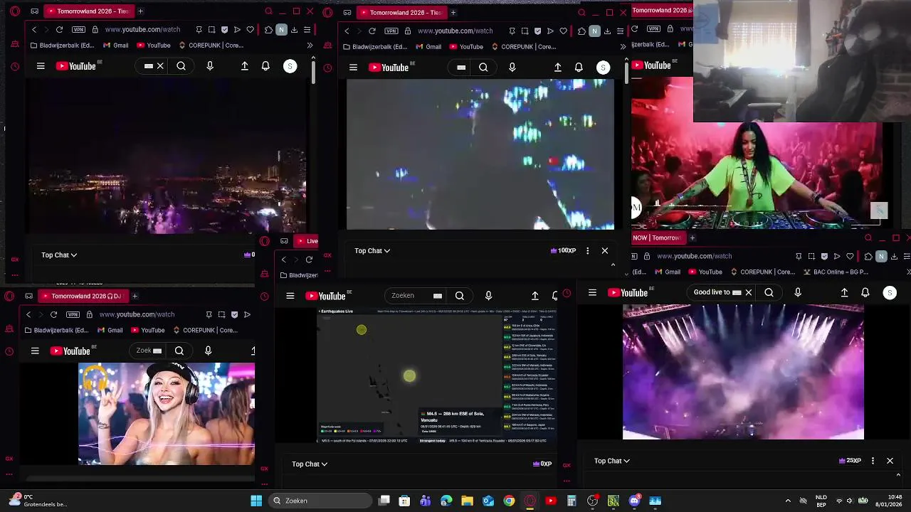Toggle VPN badge in blonde DJ window
This screenshot has width=911, height=512.
click(x=73, y=314)
